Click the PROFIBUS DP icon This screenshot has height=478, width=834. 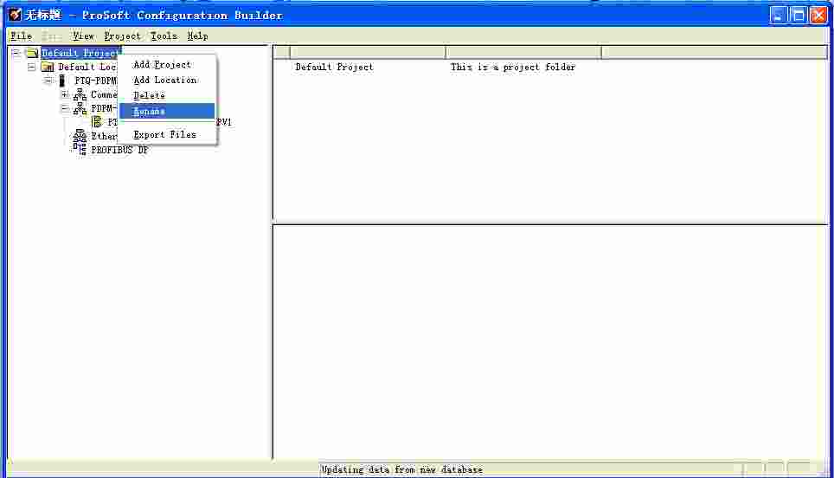pos(80,149)
